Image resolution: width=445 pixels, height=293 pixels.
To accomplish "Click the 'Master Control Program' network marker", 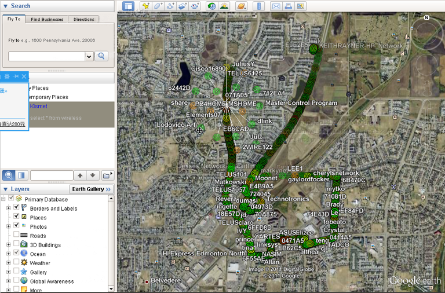I will pos(260,106).
